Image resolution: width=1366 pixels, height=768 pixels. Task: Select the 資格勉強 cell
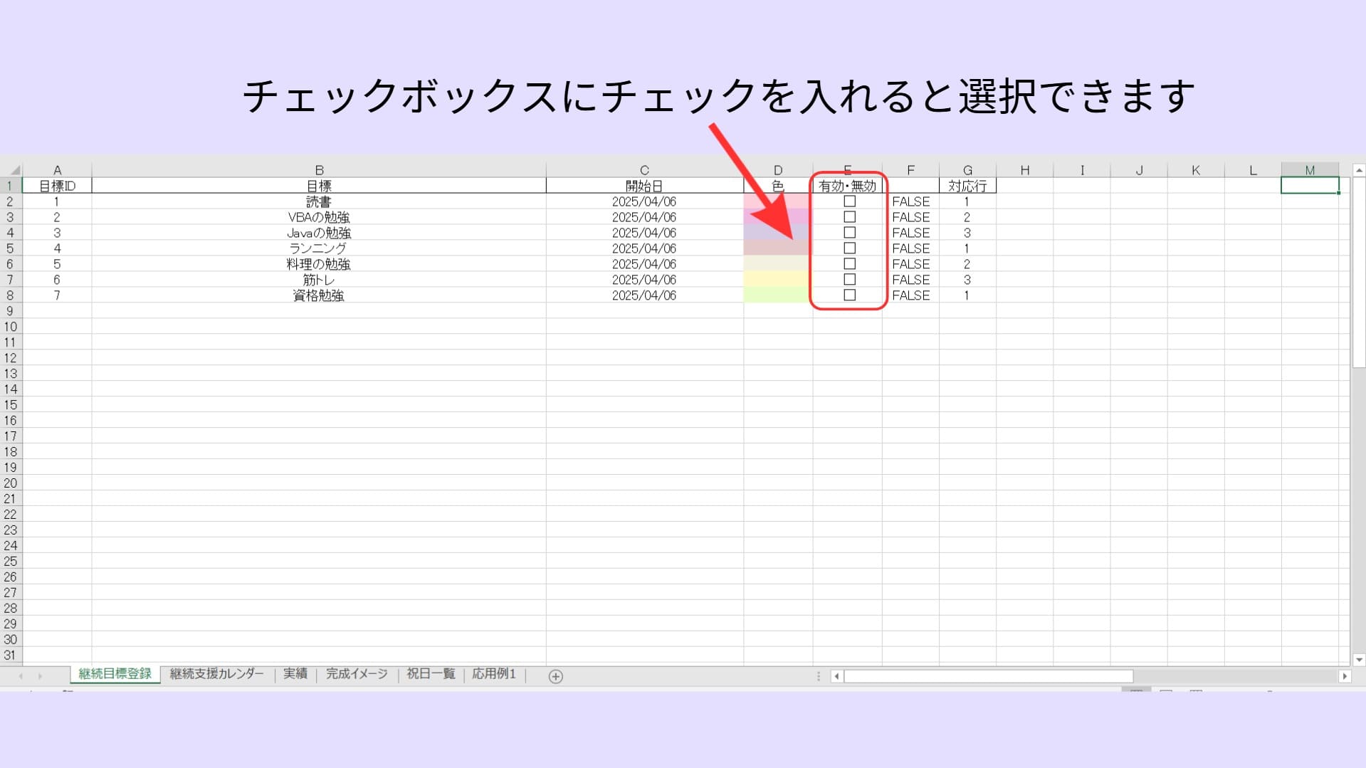(319, 295)
